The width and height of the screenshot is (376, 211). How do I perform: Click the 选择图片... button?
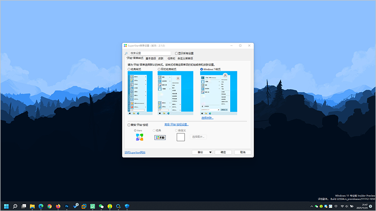(x=198, y=137)
